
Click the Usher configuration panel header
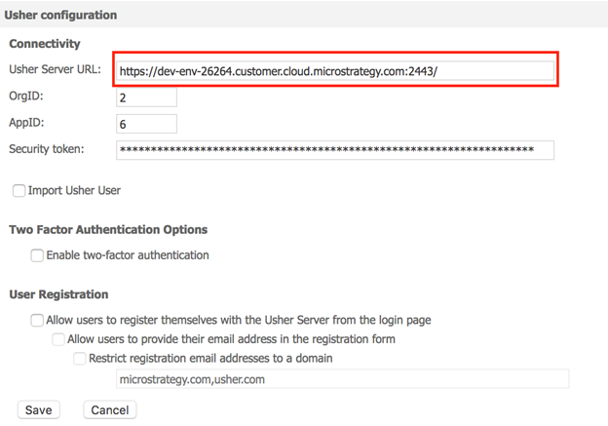pyautogui.click(x=60, y=16)
